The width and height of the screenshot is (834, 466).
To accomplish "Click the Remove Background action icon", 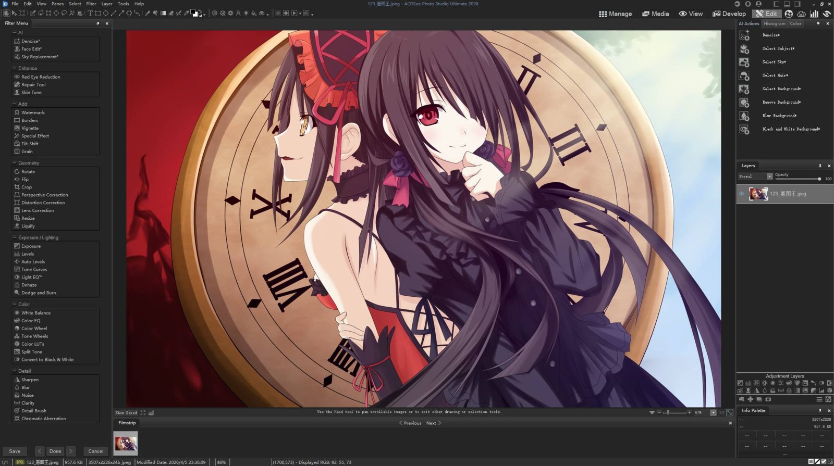I will click(x=744, y=102).
